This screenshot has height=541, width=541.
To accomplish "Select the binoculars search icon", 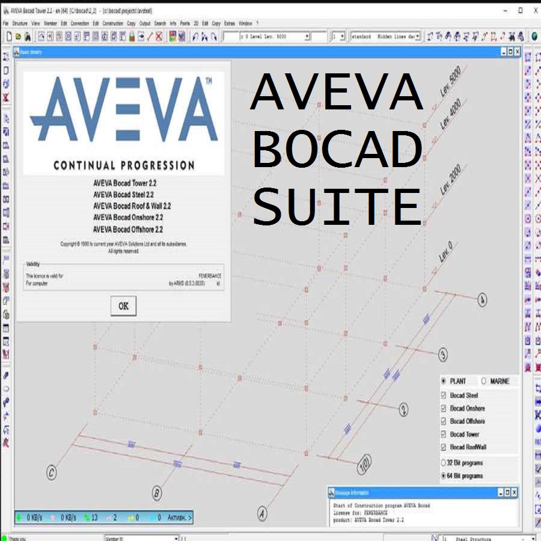I will click(x=28, y=37).
